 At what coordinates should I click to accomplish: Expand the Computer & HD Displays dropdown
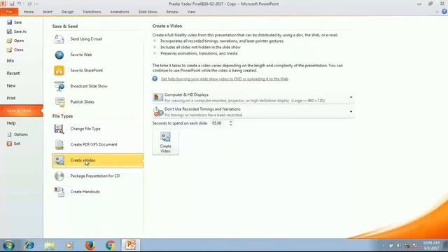tap(351, 97)
